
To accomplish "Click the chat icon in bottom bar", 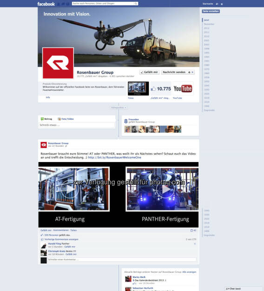I will click(227, 289).
